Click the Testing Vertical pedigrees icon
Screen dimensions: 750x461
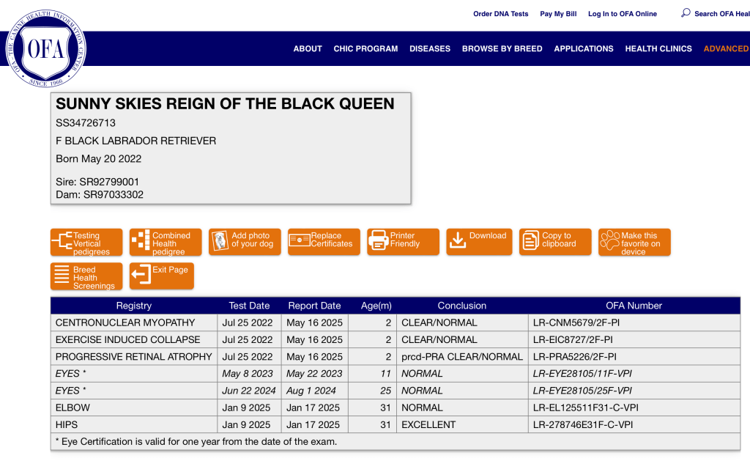coord(62,241)
